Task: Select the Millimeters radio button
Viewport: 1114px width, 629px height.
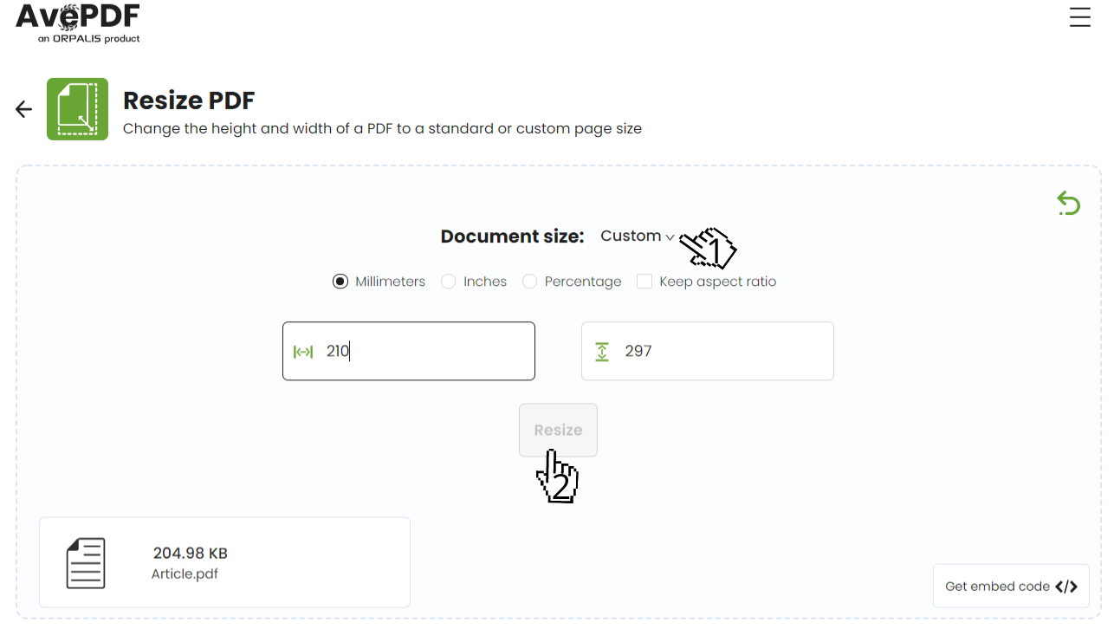Action: 340,281
